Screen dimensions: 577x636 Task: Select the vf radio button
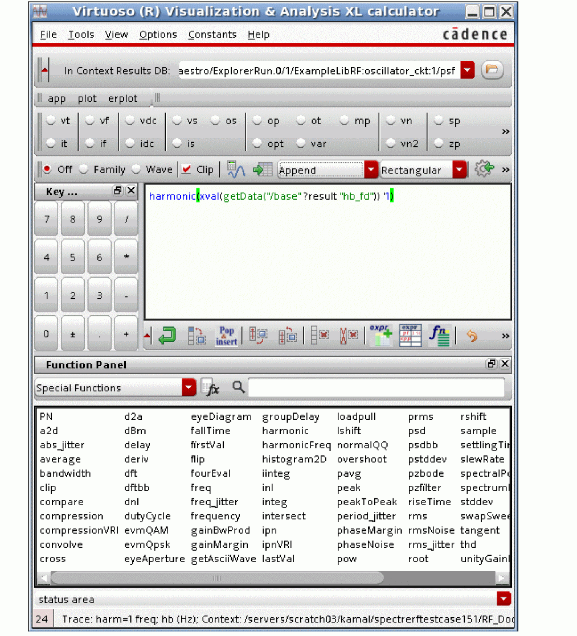[90, 121]
